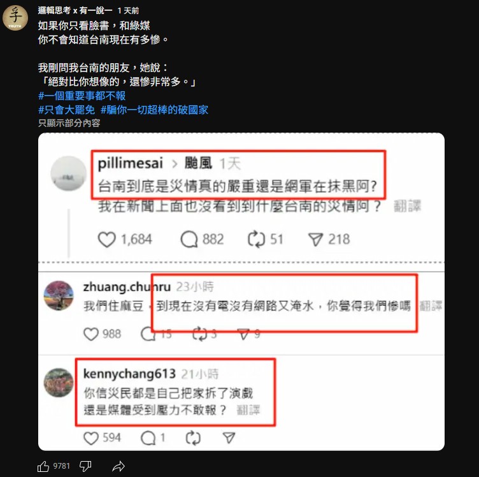The width and height of the screenshot is (479, 477).
Task: Click heart icon on pillimesai post
Action: [x=106, y=239]
